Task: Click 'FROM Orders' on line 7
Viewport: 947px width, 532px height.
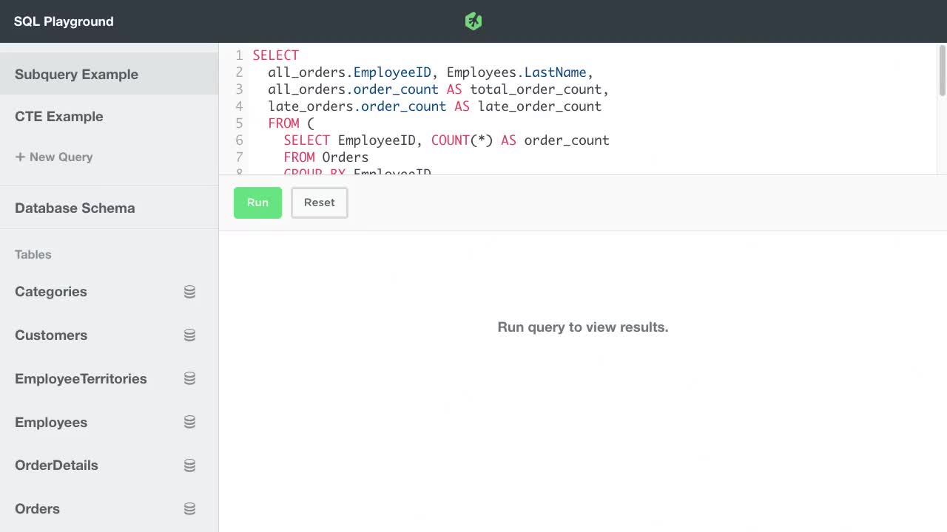Action: [x=326, y=157]
